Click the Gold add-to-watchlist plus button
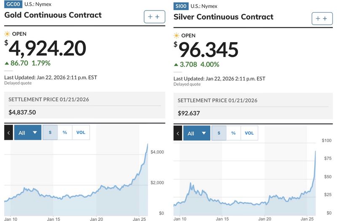Image resolution: width=337 pixels, height=221 pixels. point(154,17)
